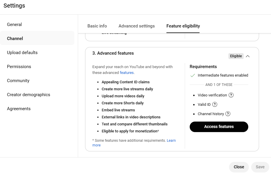
Task: Click the Eligible status badge
Action: tap(236, 56)
